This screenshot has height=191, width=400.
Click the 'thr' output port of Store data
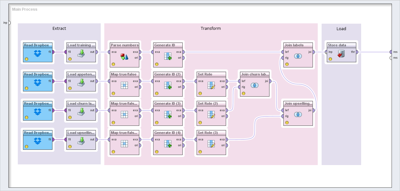coord(358,52)
